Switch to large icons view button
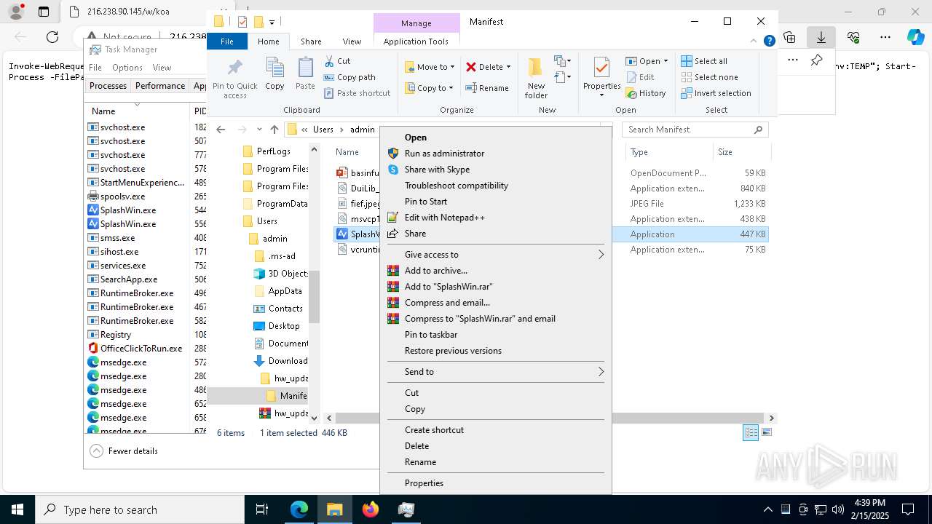This screenshot has width=932, height=524. (x=766, y=432)
